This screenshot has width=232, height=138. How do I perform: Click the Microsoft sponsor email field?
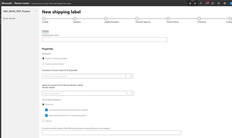click(x=111, y=133)
